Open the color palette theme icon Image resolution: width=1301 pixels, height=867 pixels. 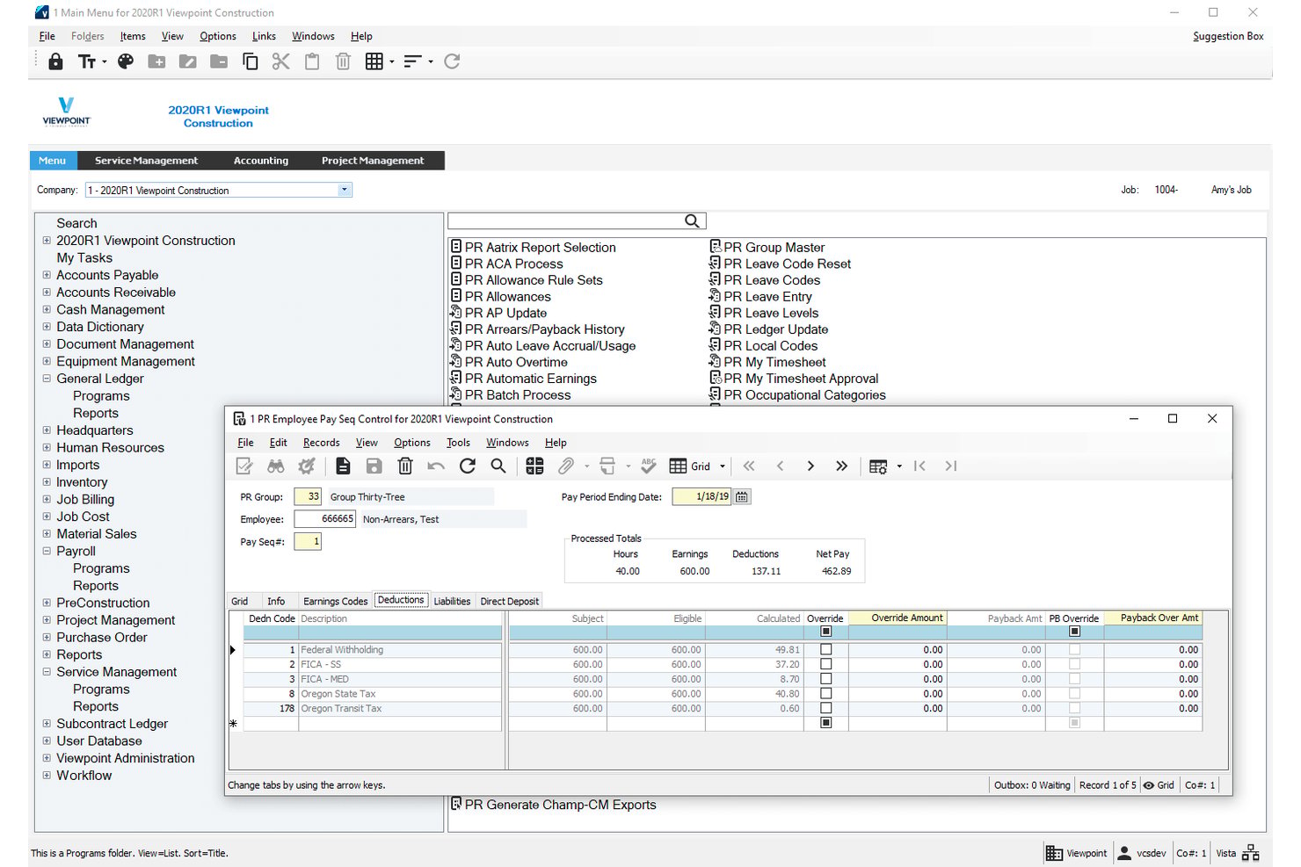click(x=126, y=61)
